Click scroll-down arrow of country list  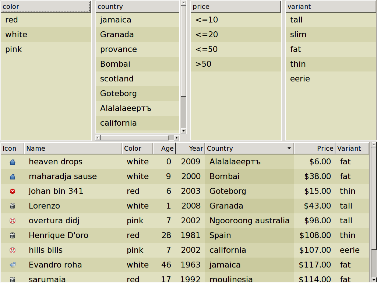pyautogui.click(x=183, y=131)
